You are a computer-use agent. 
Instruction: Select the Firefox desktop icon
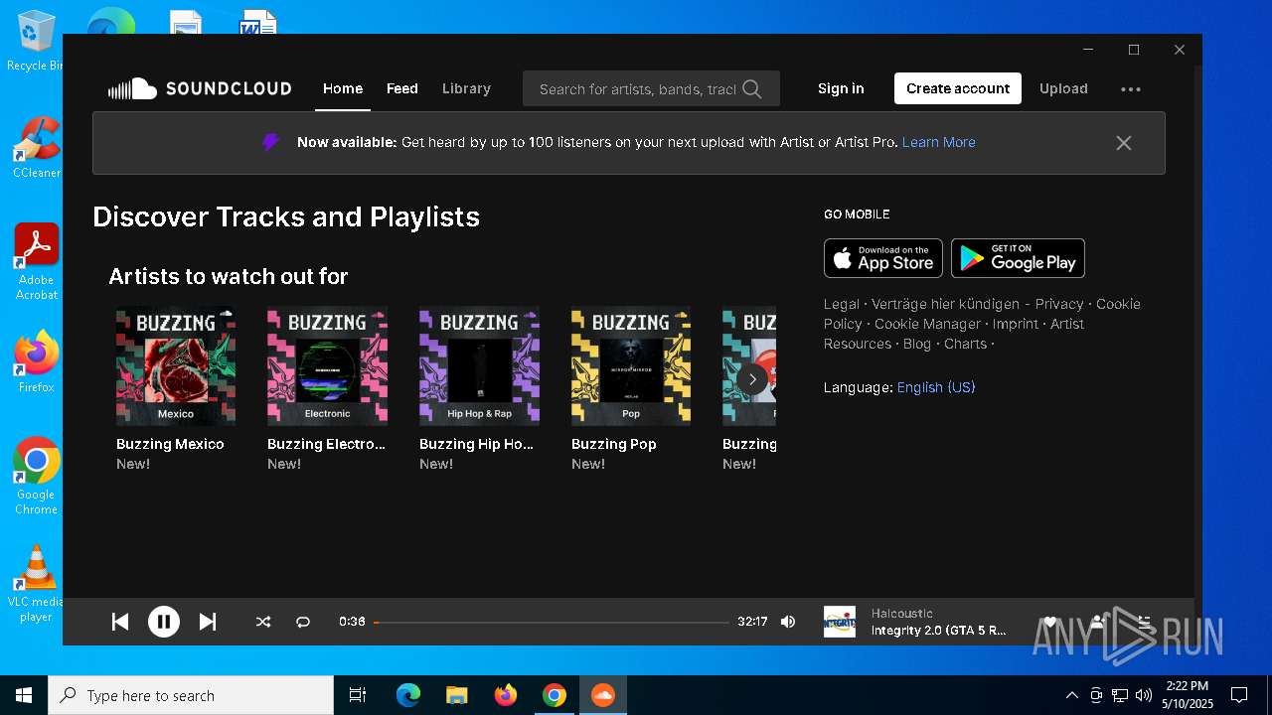pyautogui.click(x=37, y=362)
